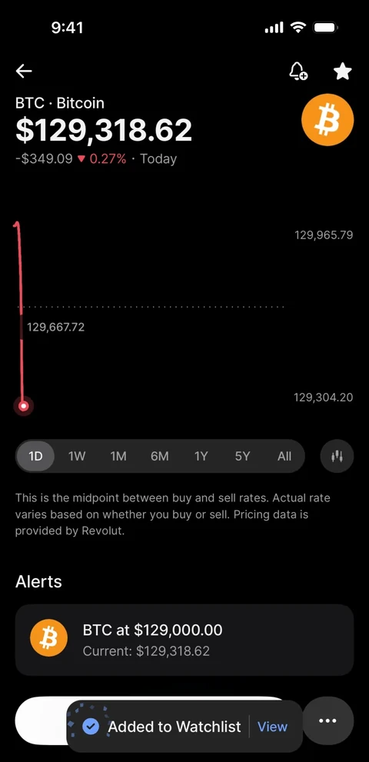Image resolution: width=369 pixels, height=762 pixels.
Task: Select the 6M time range
Action: click(x=159, y=456)
